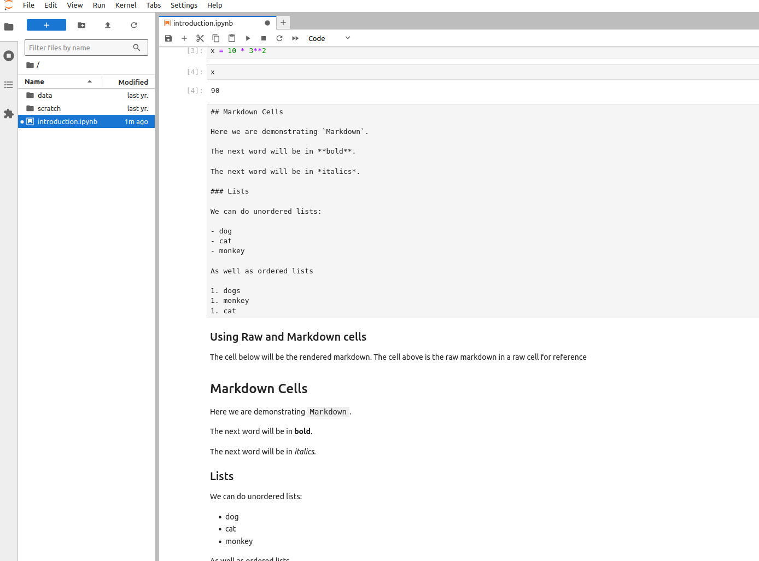Cut the selected cell with scissors icon
Viewport: 759px width, 561px height.
(200, 38)
